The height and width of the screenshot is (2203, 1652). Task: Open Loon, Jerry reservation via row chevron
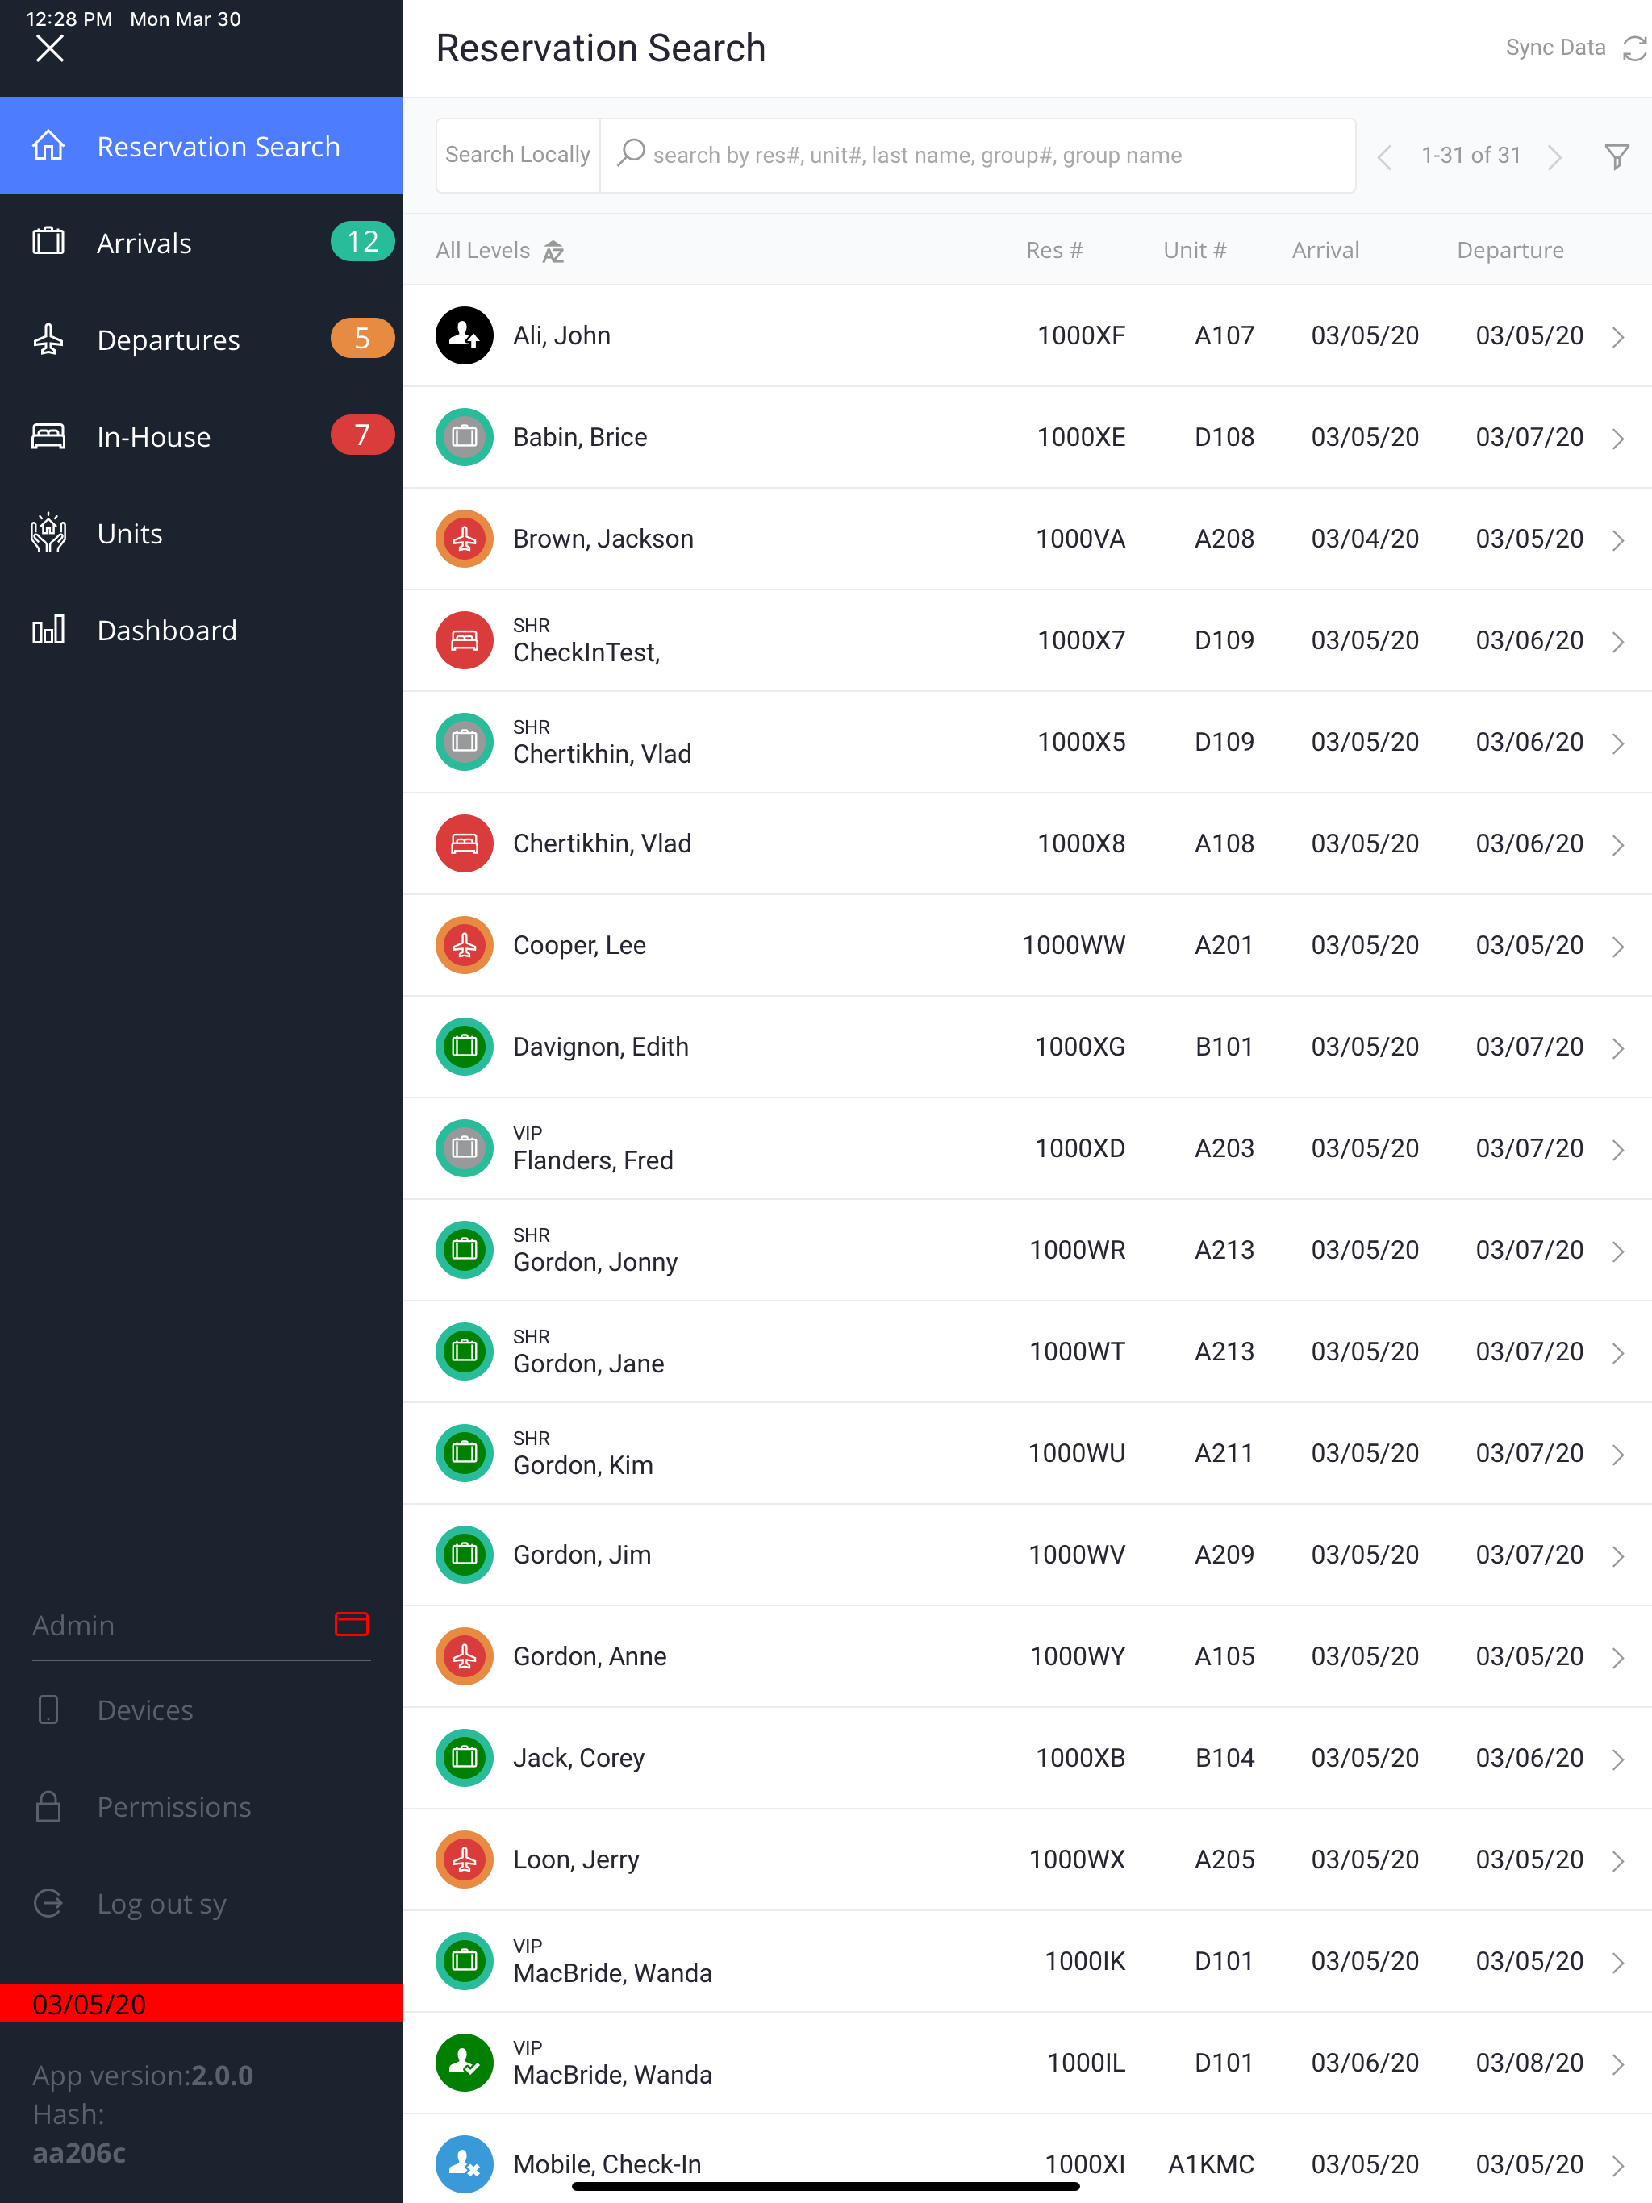point(1617,1860)
